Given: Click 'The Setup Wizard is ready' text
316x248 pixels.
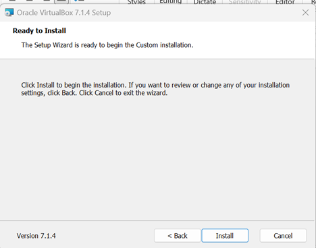Looking at the screenshot, I should 107,45.
